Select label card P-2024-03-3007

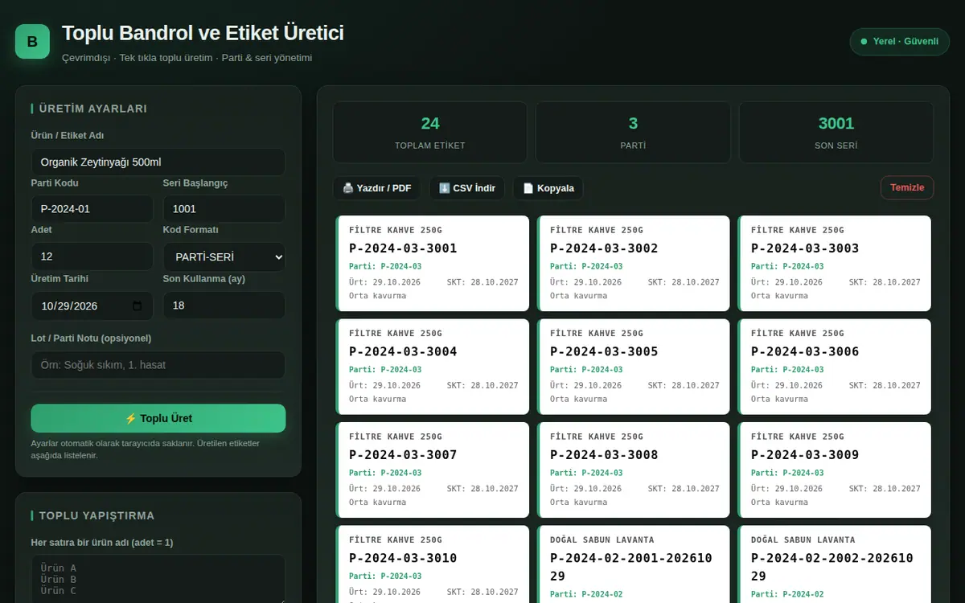tap(433, 470)
